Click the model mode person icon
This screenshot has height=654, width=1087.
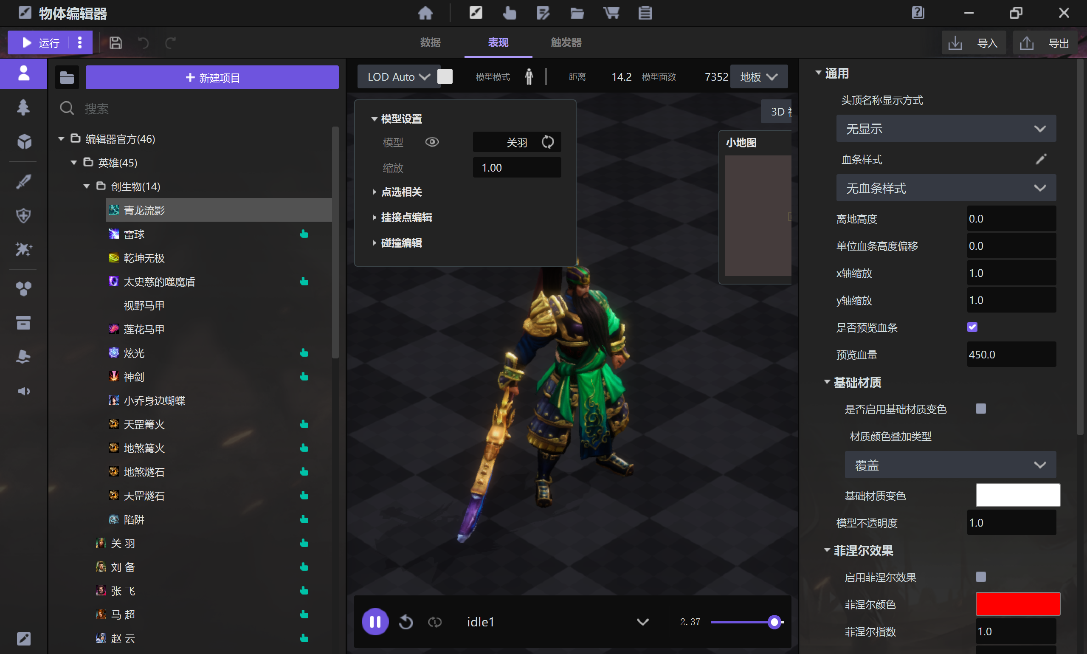[529, 77]
